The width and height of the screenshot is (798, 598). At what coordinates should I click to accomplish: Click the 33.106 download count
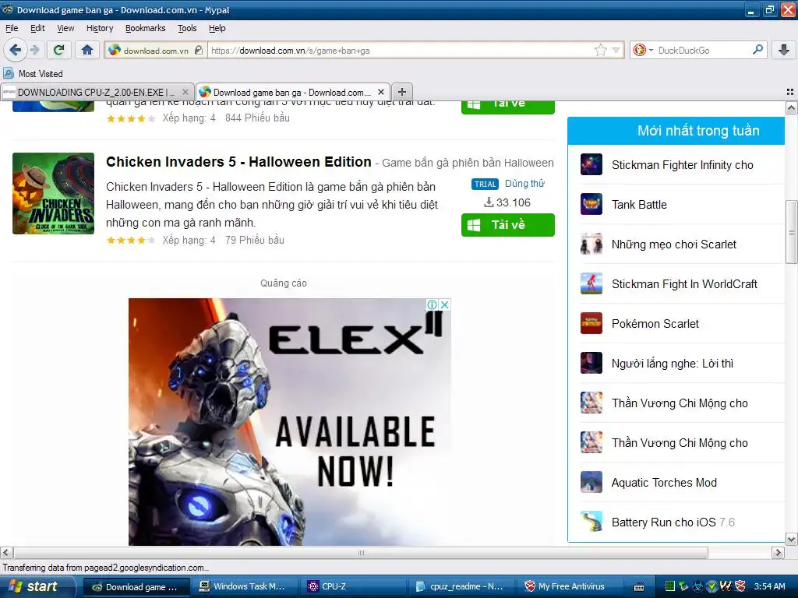(x=507, y=202)
